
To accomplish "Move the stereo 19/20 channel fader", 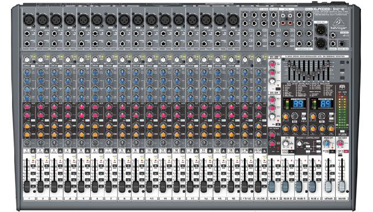I will pyautogui.click(x=258, y=186).
